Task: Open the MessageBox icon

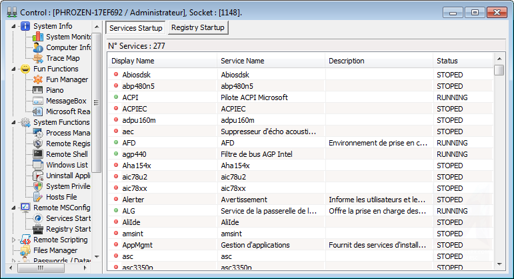Action: coord(38,101)
